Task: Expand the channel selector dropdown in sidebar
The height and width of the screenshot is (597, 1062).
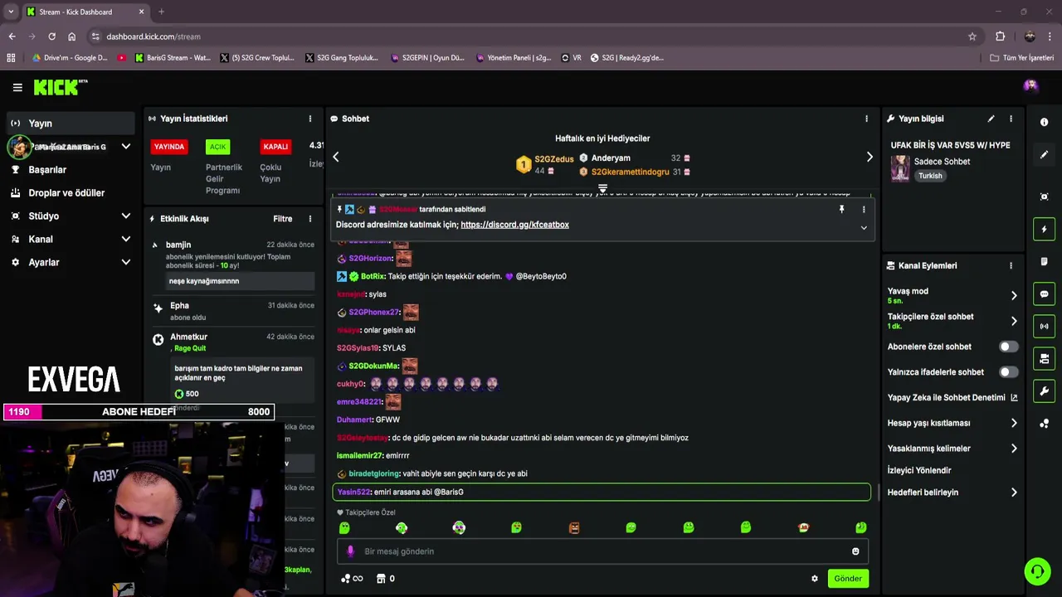Action: click(x=126, y=147)
